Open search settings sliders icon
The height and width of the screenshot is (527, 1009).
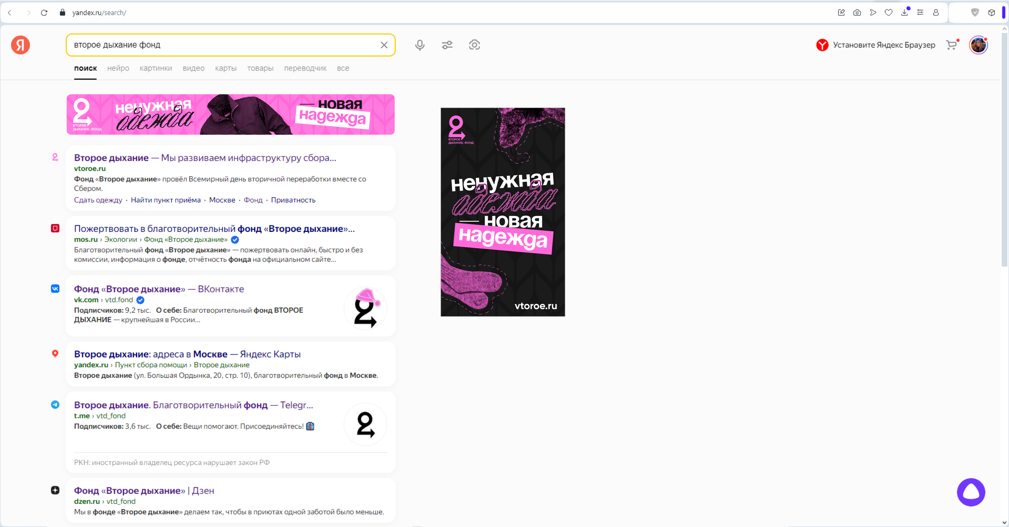coord(447,45)
